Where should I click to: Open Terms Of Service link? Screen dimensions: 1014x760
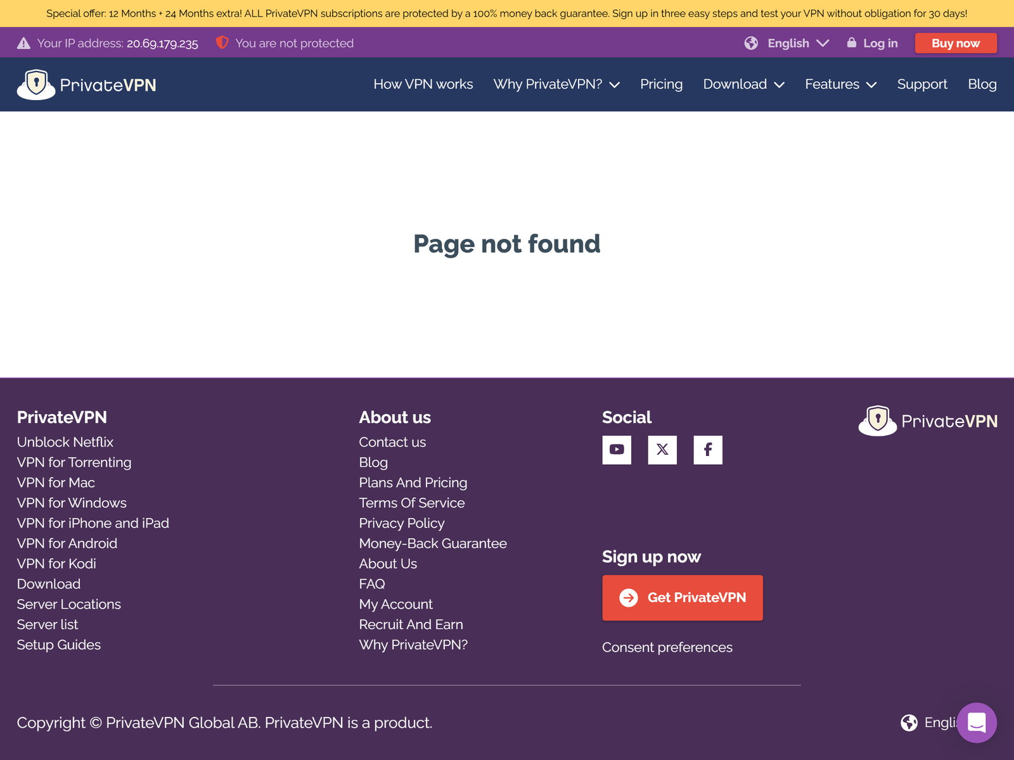(x=412, y=503)
